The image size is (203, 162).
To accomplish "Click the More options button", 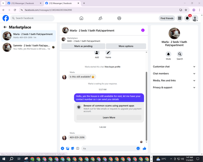I will click(x=126, y=46).
